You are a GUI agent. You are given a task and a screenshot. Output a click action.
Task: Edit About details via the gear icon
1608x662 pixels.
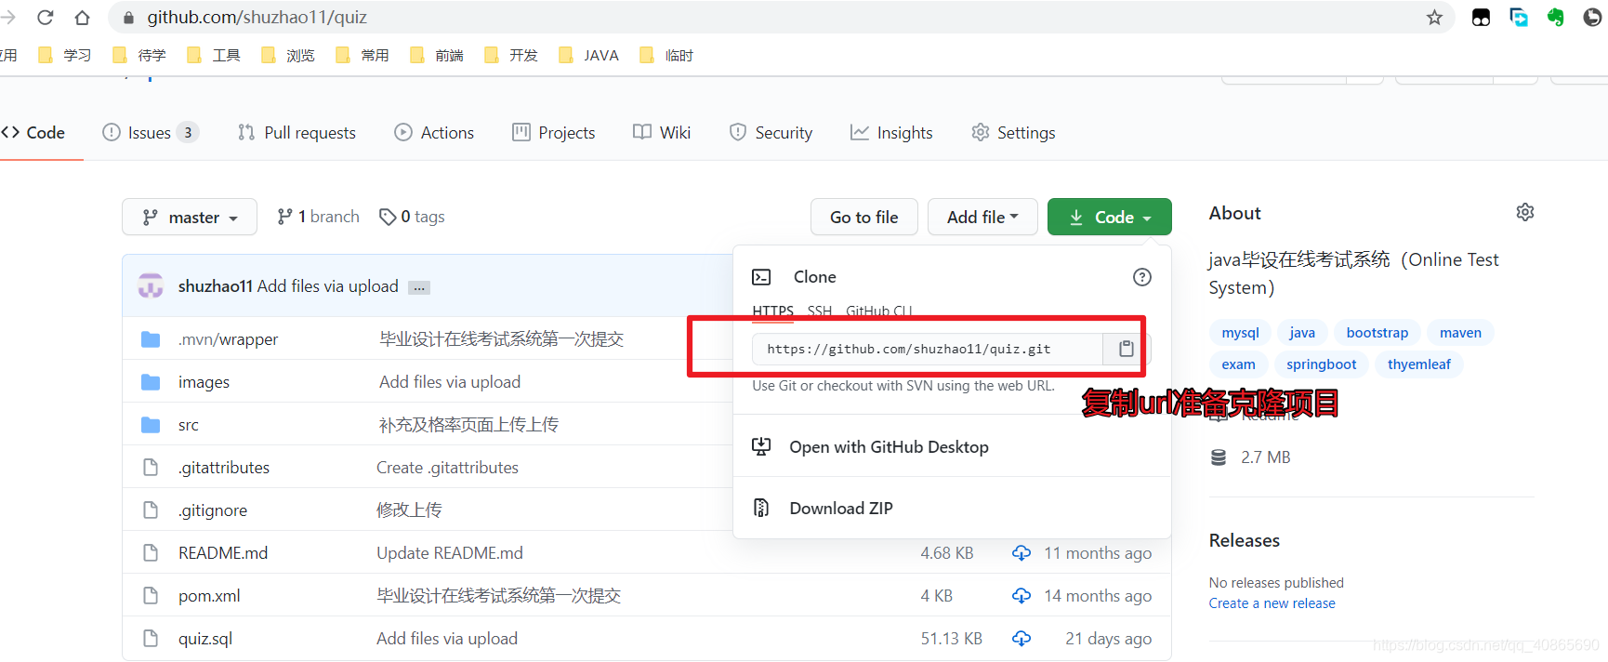click(1525, 212)
